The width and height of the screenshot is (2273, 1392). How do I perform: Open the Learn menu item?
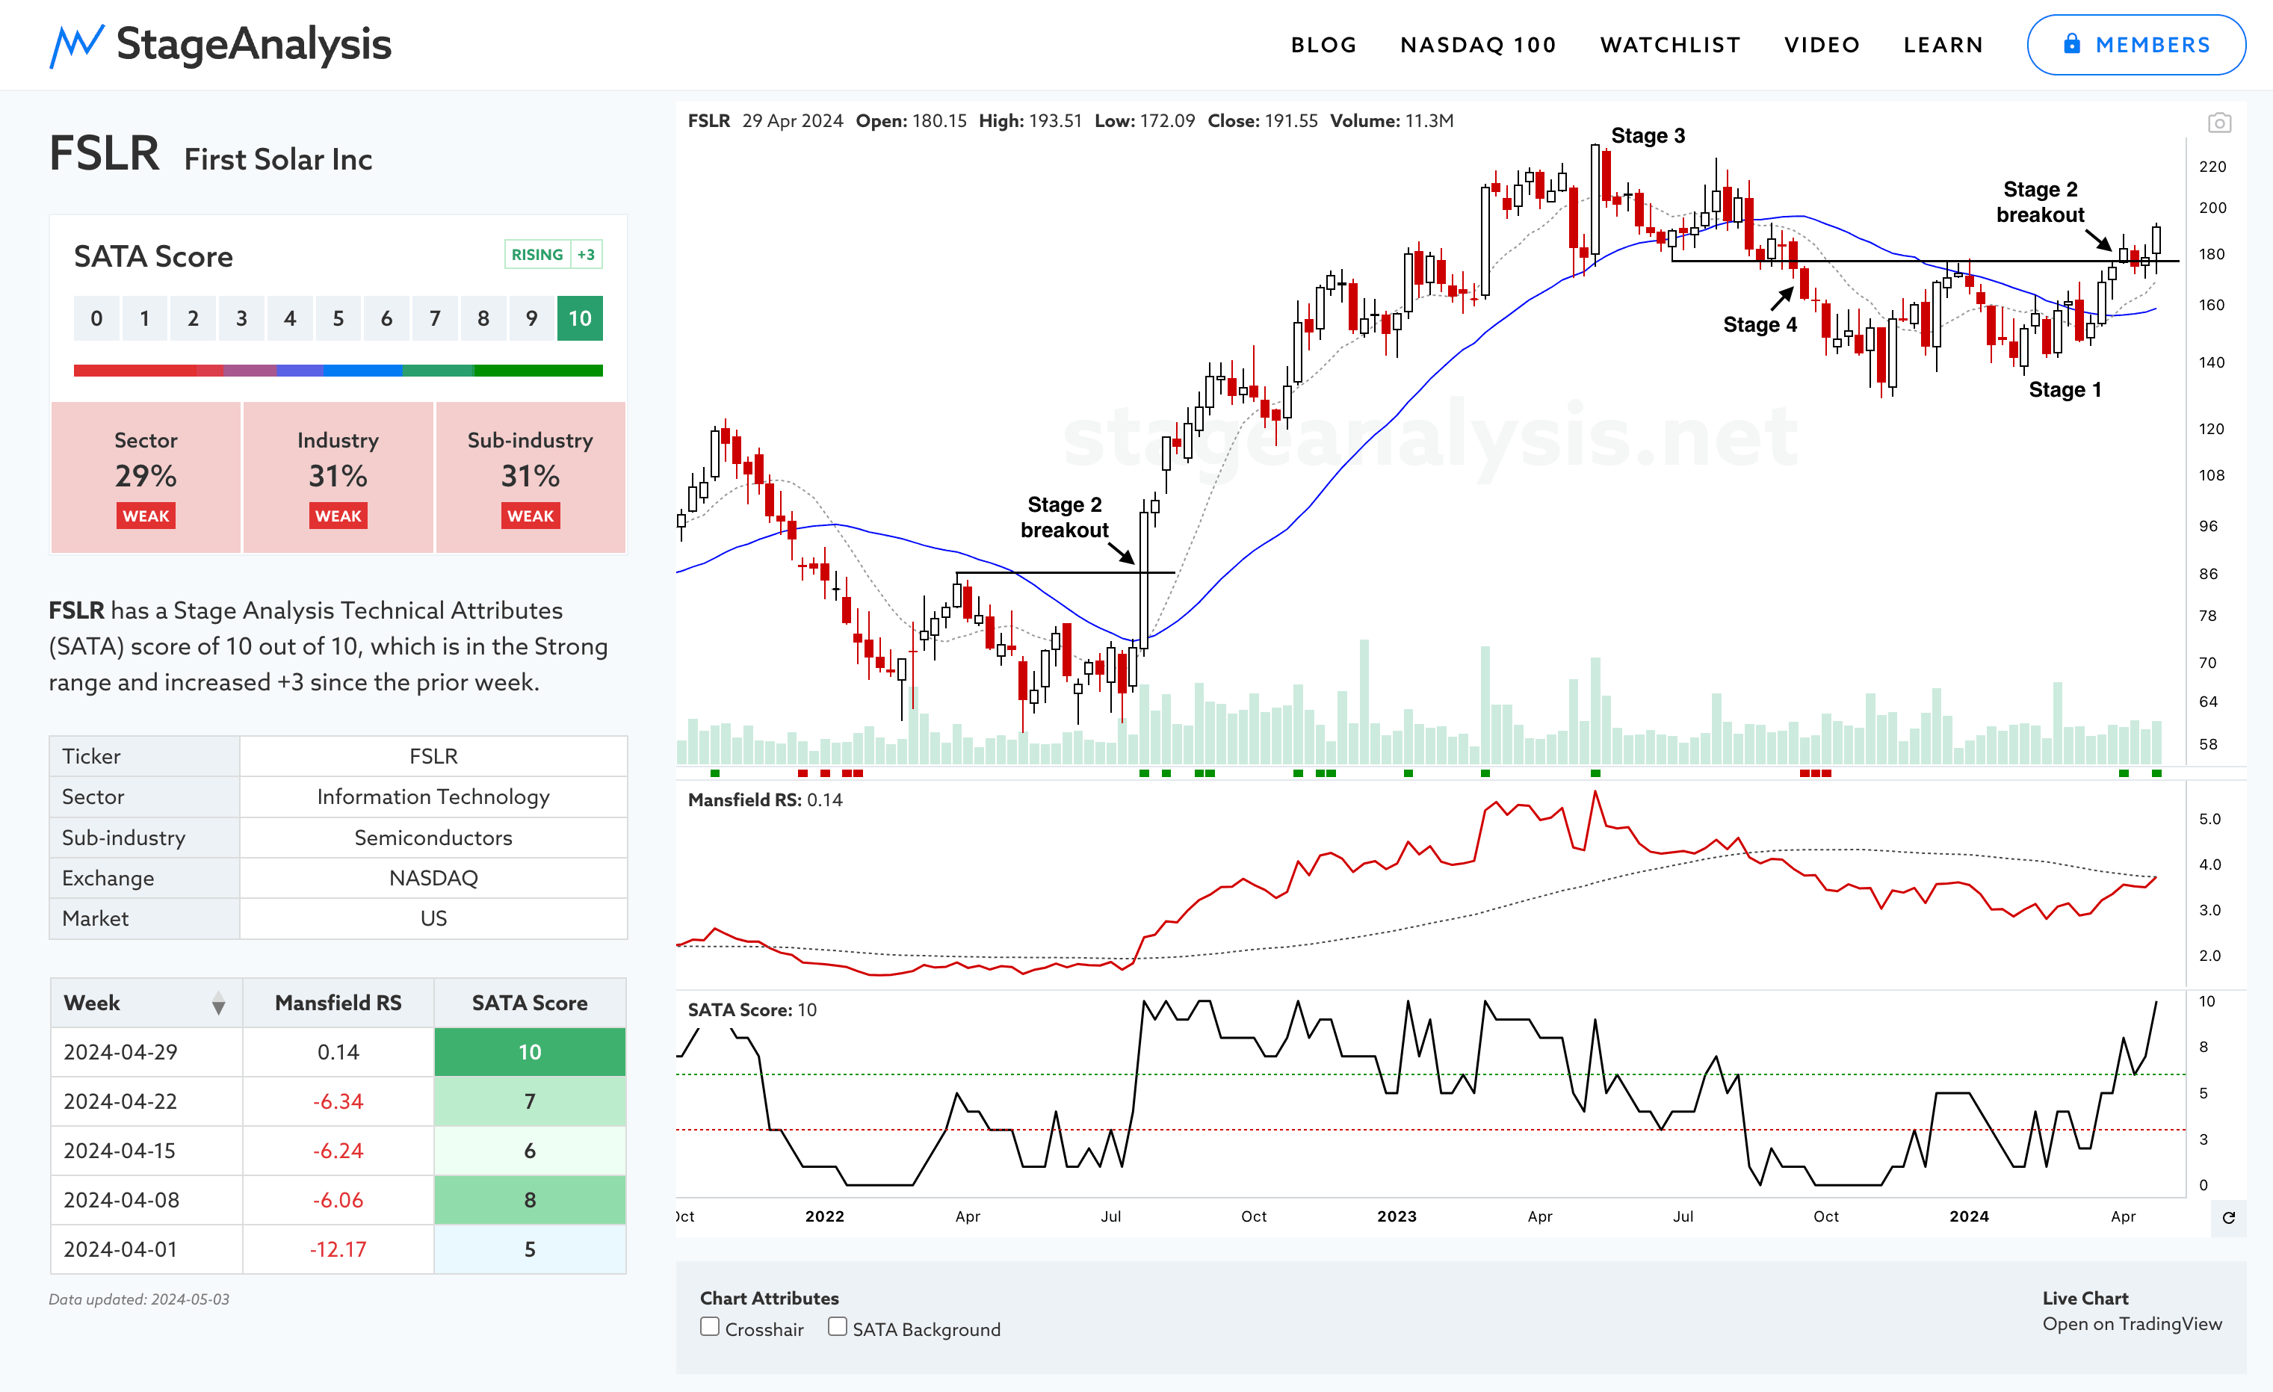click(1943, 45)
